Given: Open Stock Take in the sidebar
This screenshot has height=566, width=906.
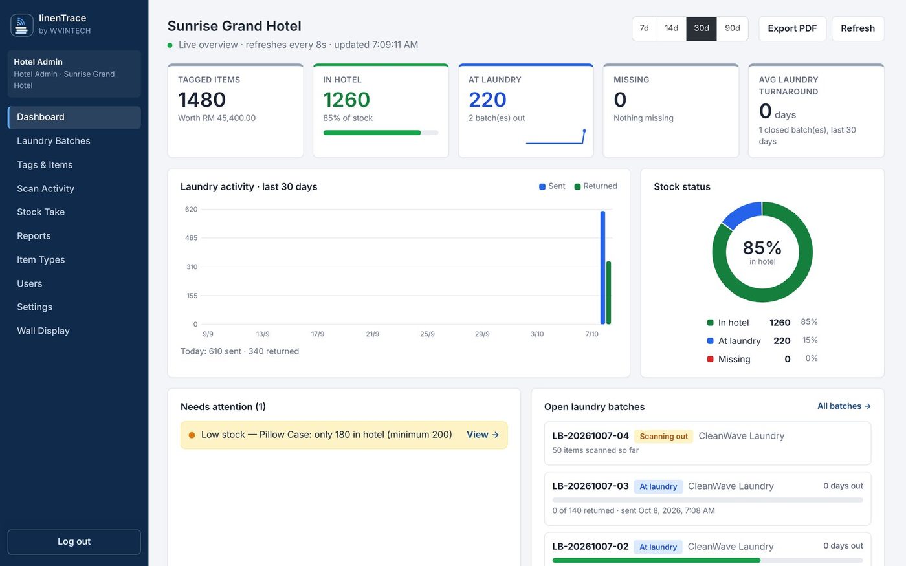Looking at the screenshot, I should (x=74, y=212).
